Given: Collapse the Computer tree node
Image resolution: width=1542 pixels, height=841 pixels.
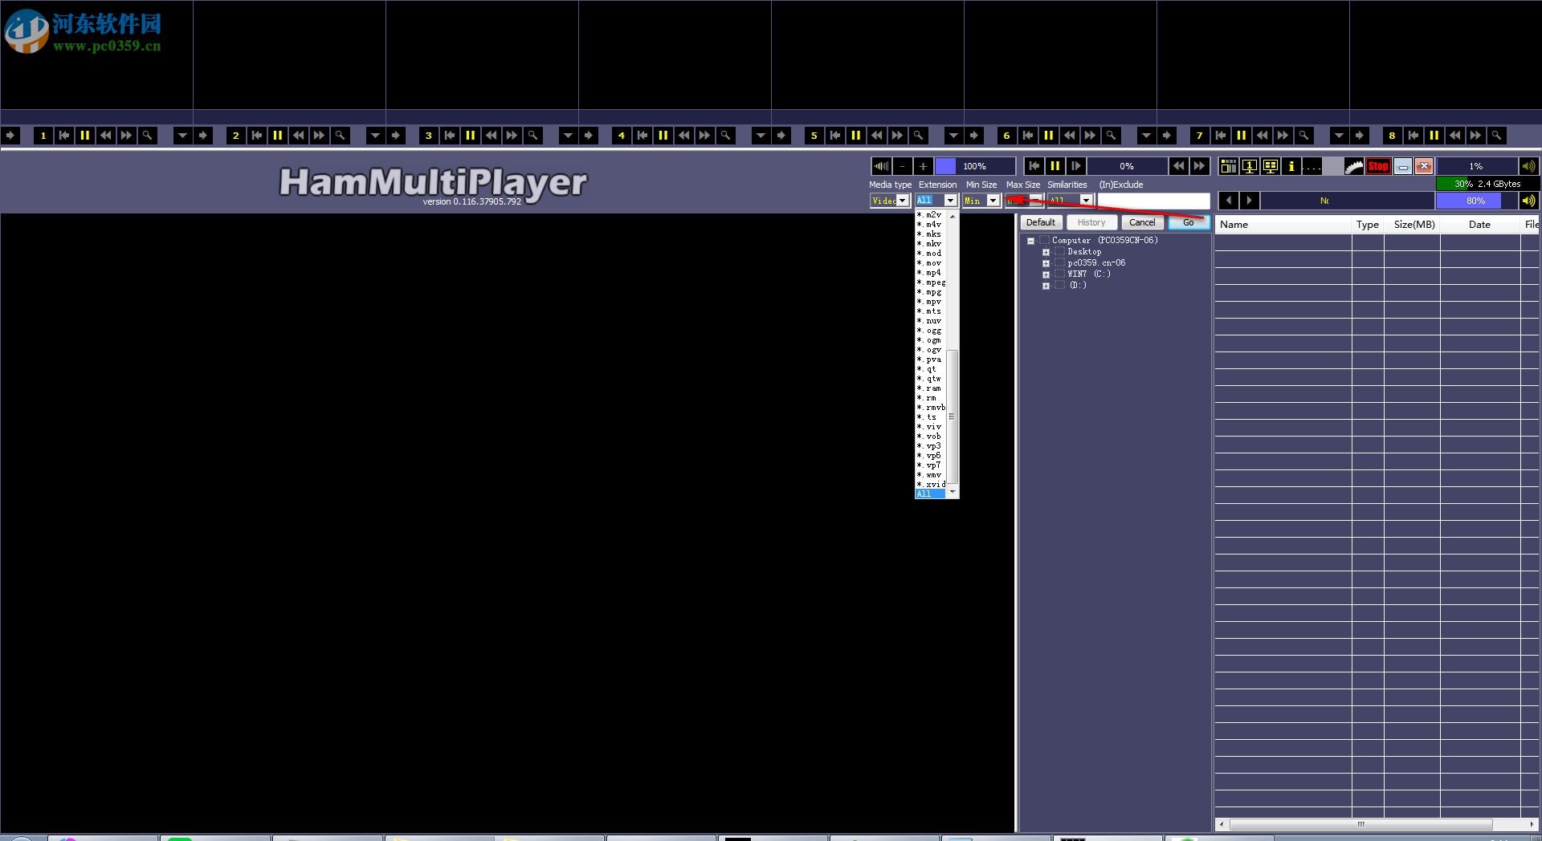Looking at the screenshot, I should [1030, 241].
